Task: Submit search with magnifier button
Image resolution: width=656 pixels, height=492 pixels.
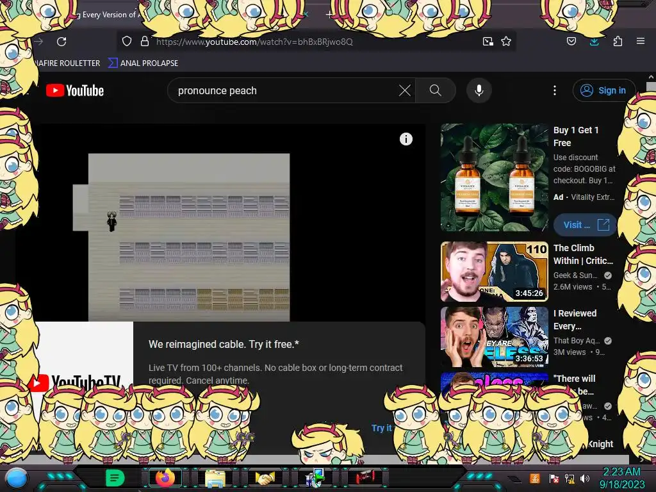Action: coord(435,90)
